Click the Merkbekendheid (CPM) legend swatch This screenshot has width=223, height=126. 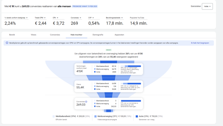[54, 116]
